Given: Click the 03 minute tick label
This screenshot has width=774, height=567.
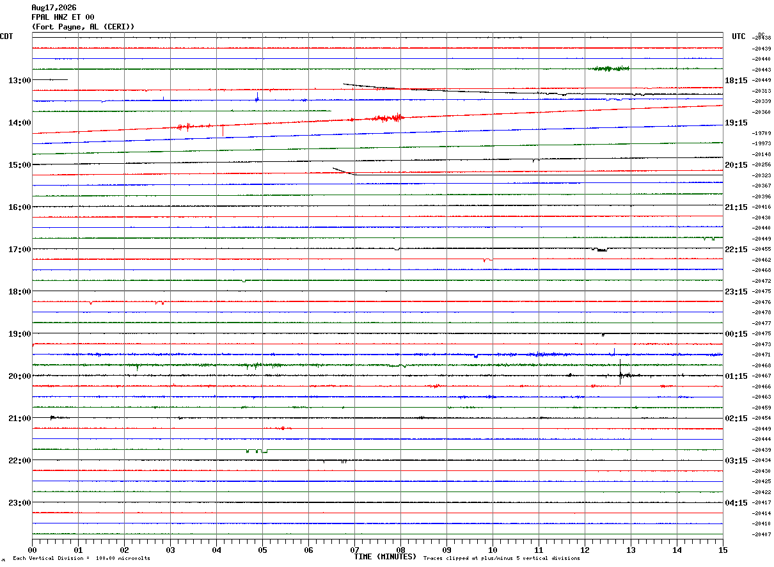Looking at the screenshot, I should (x=170, y=550).
